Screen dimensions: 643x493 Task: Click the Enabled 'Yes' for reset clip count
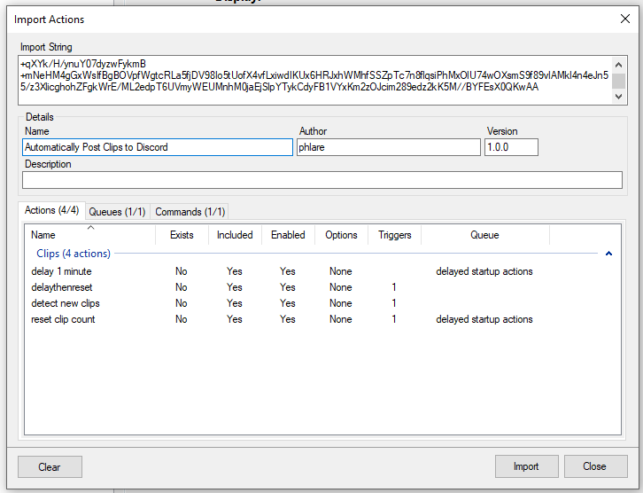pos(288,319)
